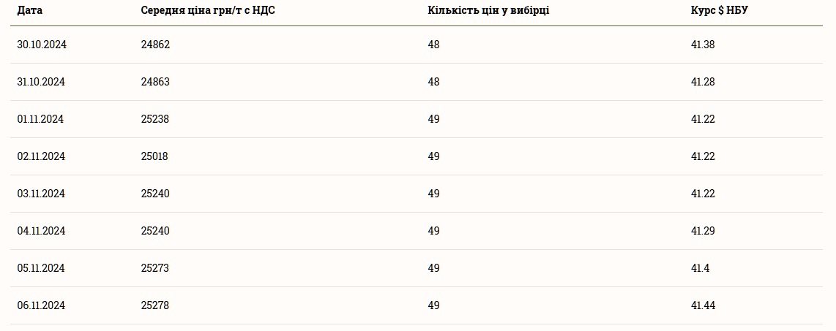Select the price 25278
Image resolution: width=836 pixels, height=331 pixels.
pos(155,305)
